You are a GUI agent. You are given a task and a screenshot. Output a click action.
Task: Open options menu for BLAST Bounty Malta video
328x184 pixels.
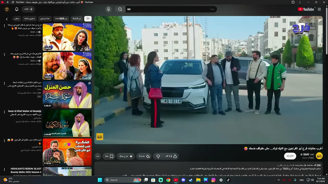pyautogui.click(x=4, y=169)
